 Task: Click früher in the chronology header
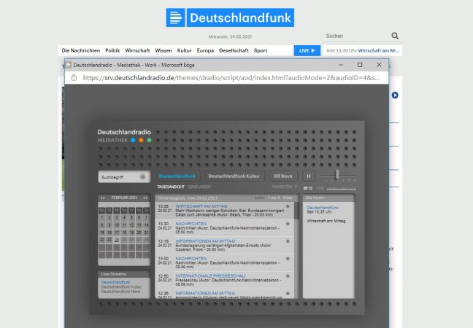(x=288, y=198)
